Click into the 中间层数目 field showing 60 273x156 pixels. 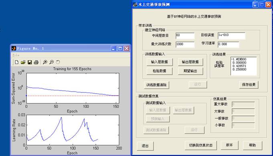coord(185,35)
